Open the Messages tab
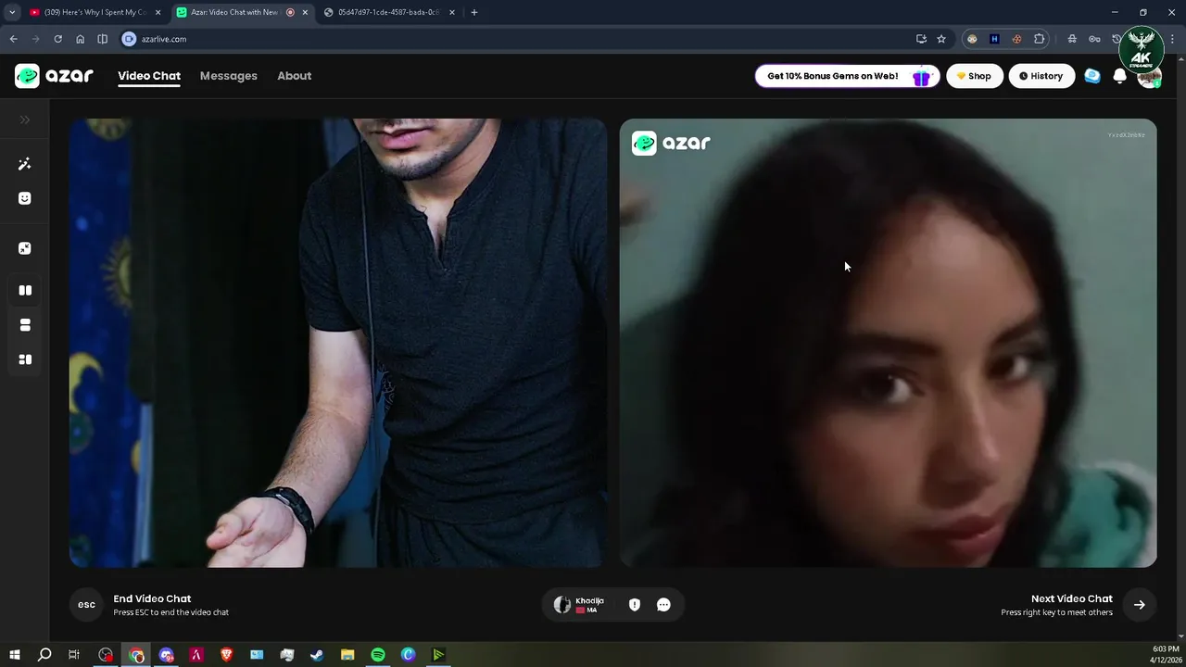 tap(229, 76)
